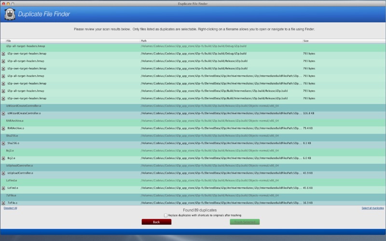Enable replace duplicates with shortcuts checkbox
This screenshot has width=386, height=241.
click(165, 215)
